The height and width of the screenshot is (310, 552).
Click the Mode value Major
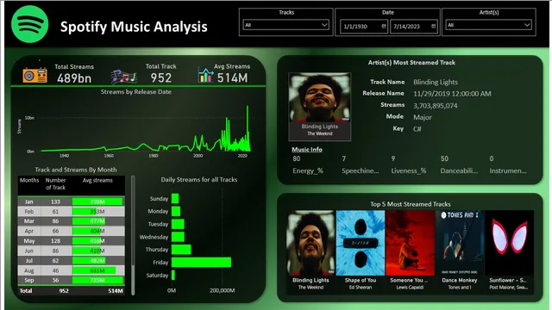pyautogui.click(x=423, y=117)
